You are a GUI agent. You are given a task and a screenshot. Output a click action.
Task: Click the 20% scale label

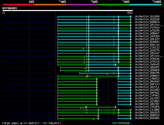pyautogui.click(x=32, y=2)
